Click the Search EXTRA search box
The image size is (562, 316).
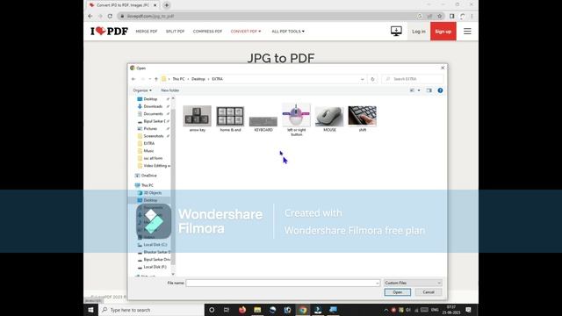point(413,79)
